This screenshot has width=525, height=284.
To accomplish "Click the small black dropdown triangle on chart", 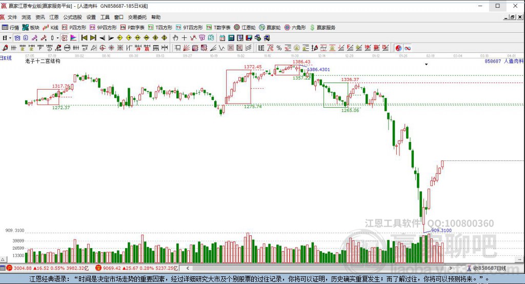I will coord(426,64).
